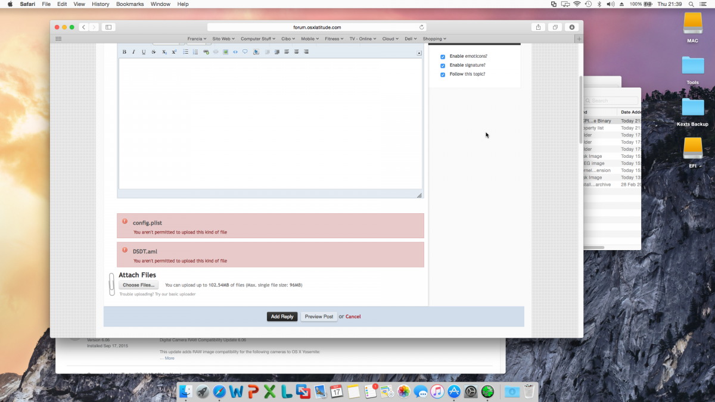Toggle the Safari sidebar

[108, 27]
